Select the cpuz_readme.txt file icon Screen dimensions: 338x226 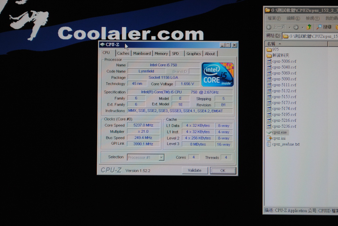(269, 144)
